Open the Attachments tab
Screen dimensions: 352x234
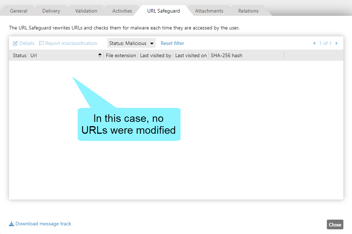[209, 11]
